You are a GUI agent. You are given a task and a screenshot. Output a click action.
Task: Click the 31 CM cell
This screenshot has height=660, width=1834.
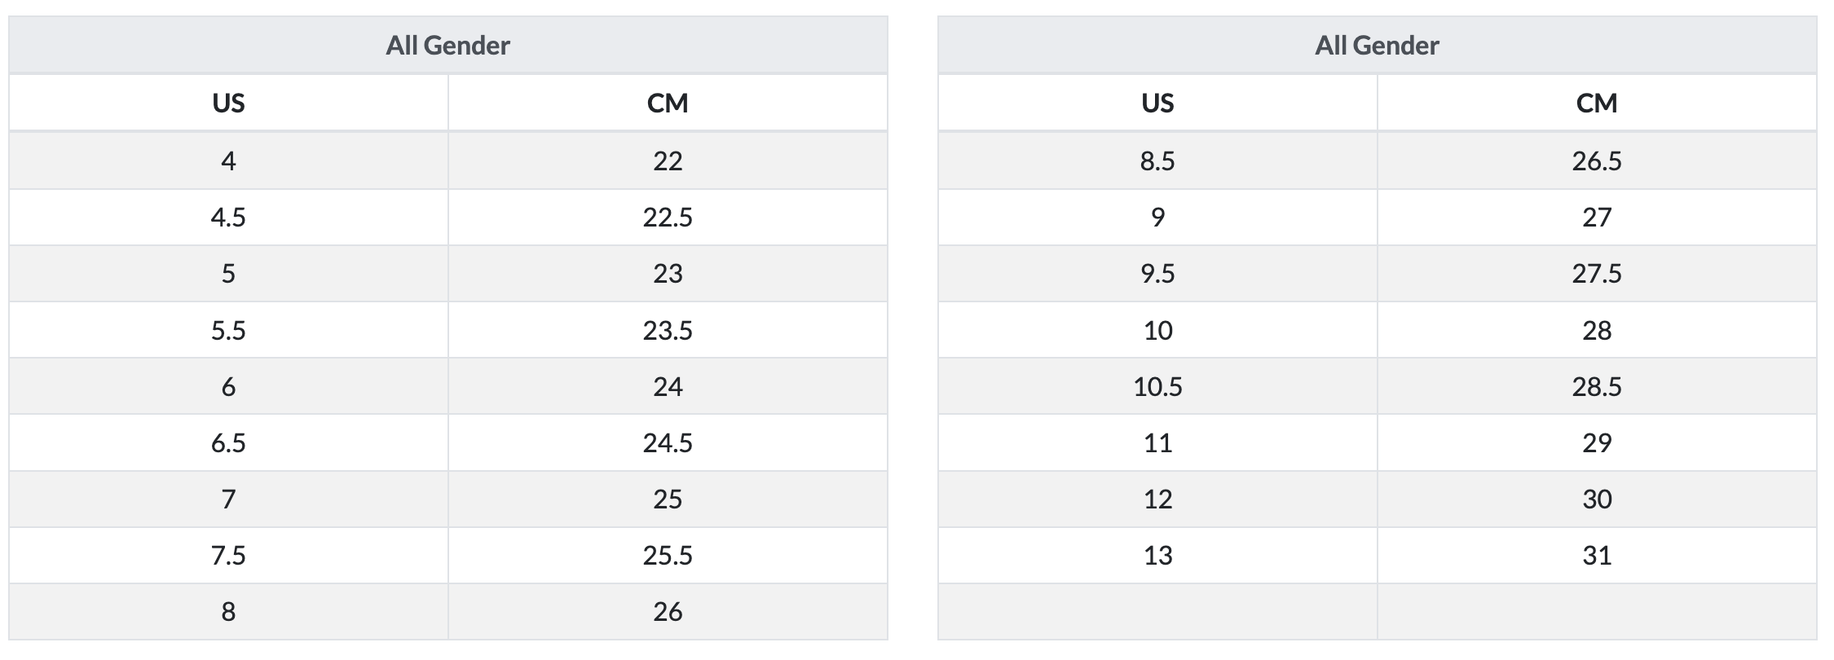[x=1596, y=556]
